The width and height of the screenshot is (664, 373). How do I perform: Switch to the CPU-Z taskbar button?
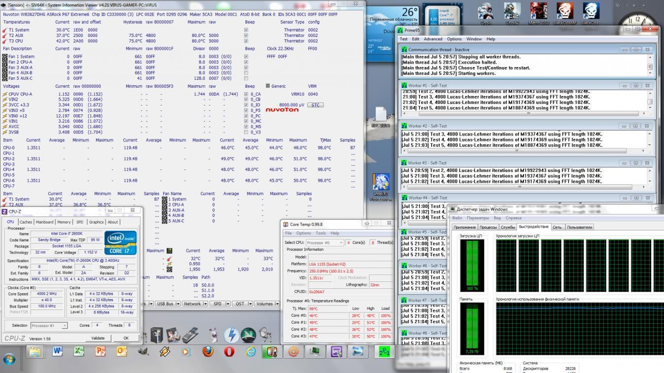coord(336,351)
